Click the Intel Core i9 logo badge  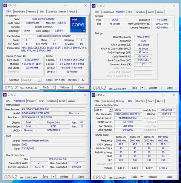coord(78,25)
